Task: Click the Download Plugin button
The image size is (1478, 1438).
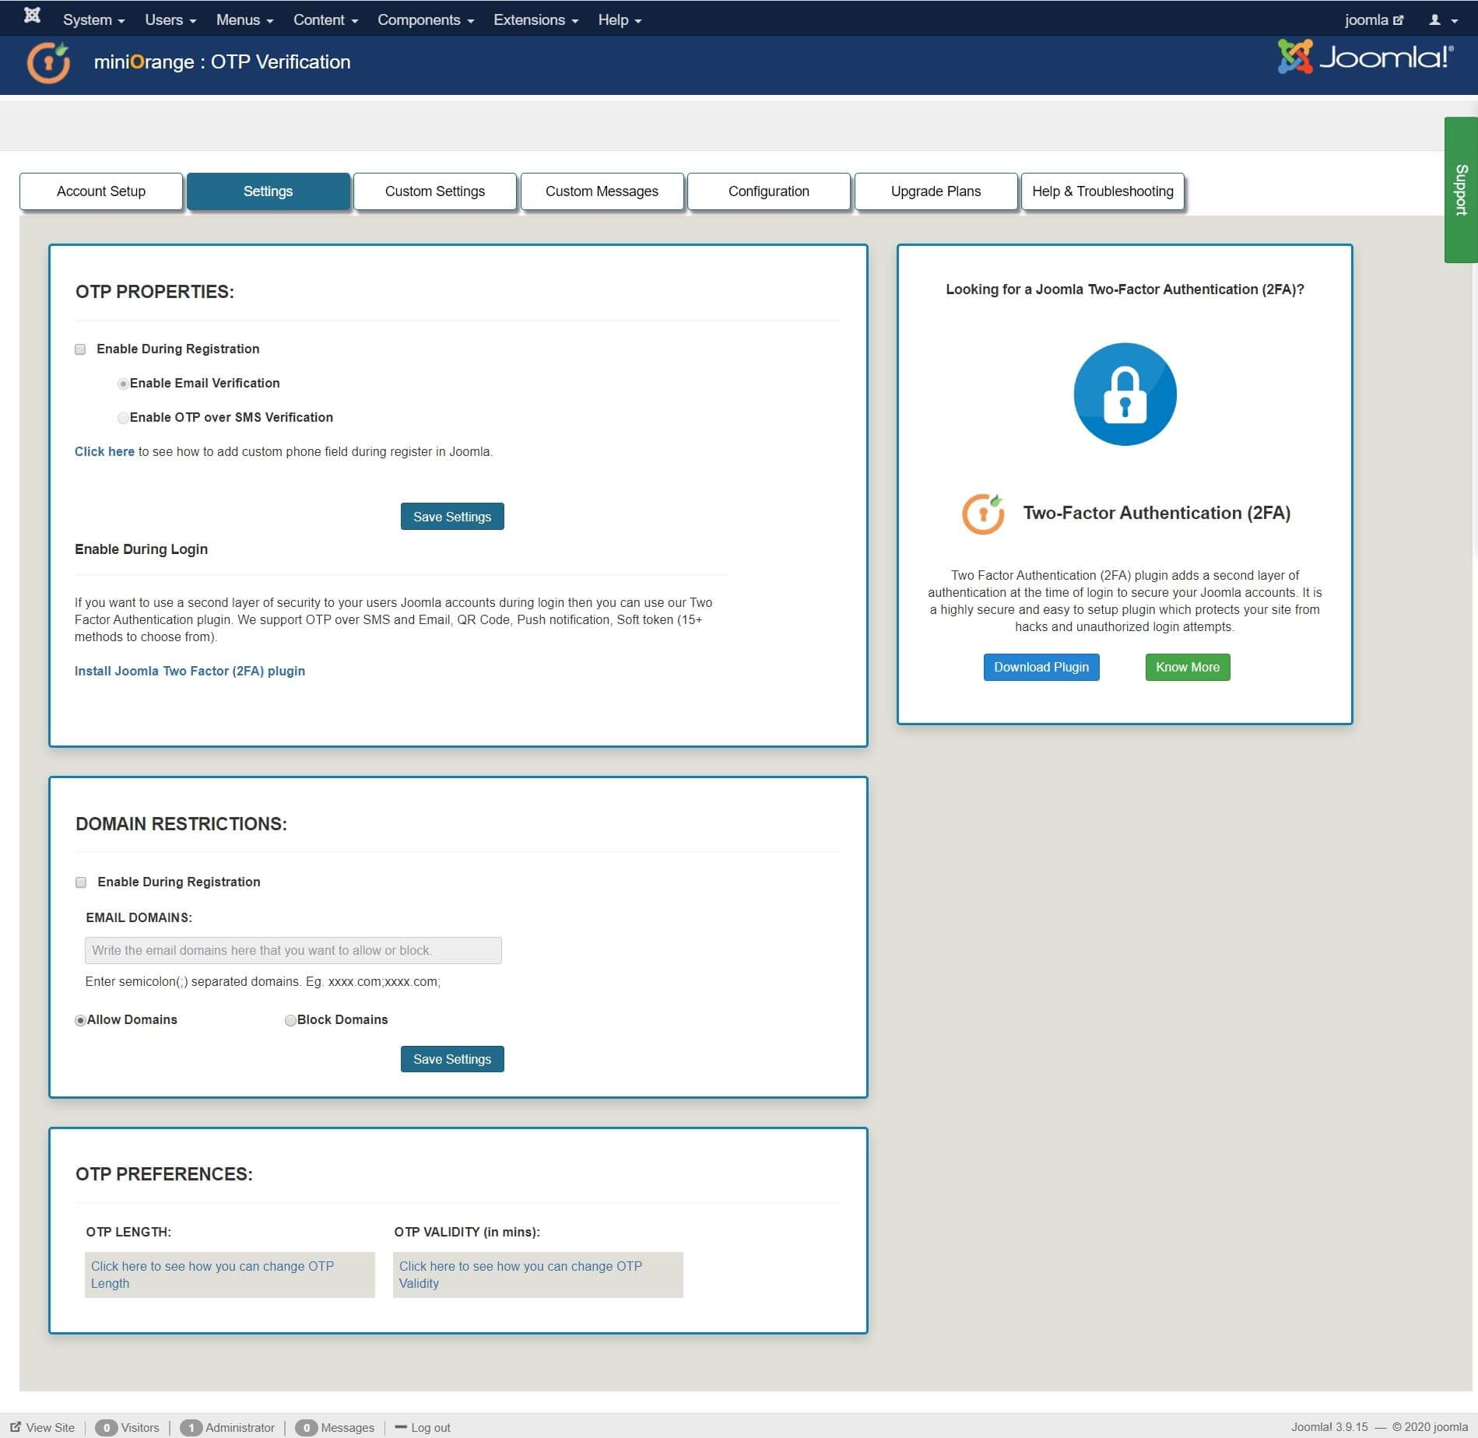Action: 1041,667
